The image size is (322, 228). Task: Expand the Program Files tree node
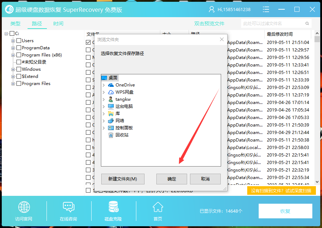[13, 84]
